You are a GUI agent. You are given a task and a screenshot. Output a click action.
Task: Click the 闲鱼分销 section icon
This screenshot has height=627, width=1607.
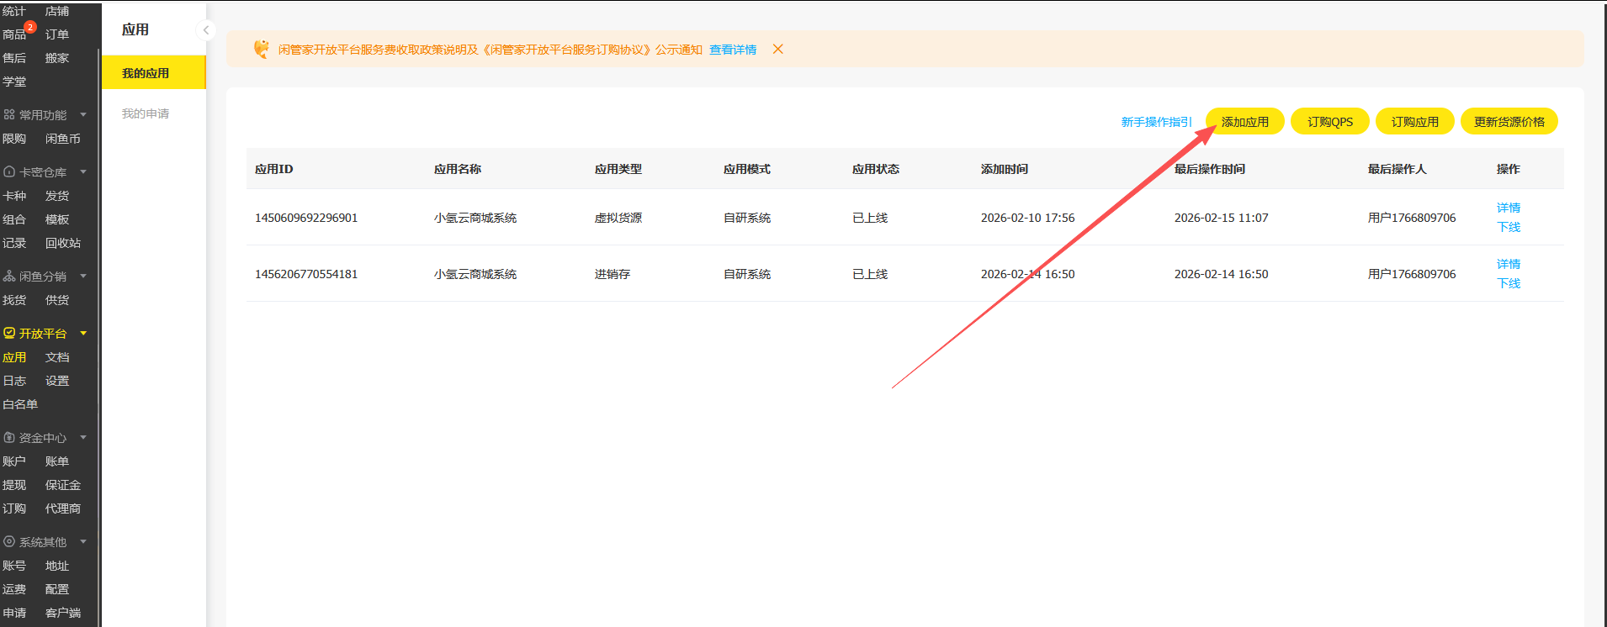(x=9, y=276)
